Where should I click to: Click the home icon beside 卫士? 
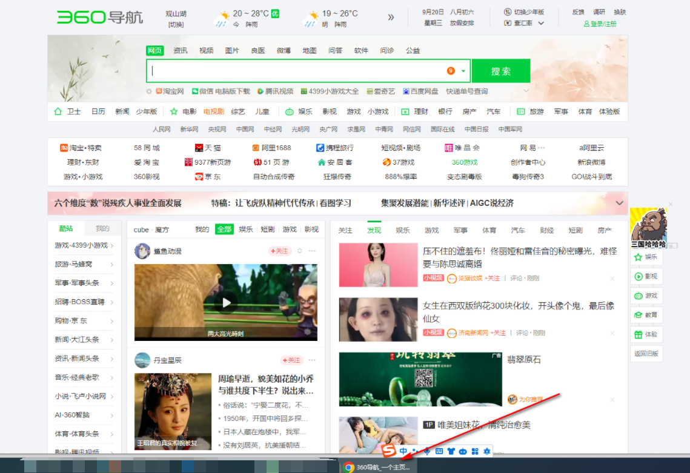[x=58, y=111]
